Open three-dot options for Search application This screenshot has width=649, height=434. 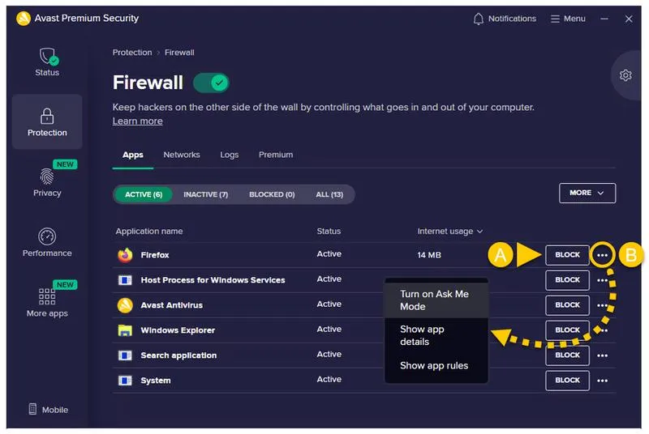coord(602,355)
